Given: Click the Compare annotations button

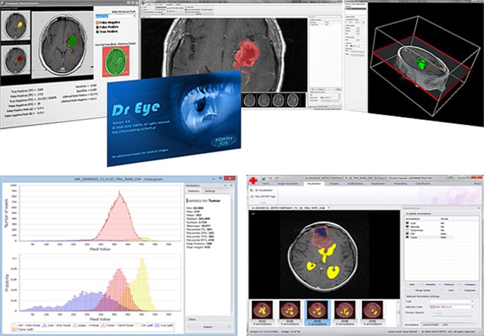Looking at the screenshot, I should point(469,284).
